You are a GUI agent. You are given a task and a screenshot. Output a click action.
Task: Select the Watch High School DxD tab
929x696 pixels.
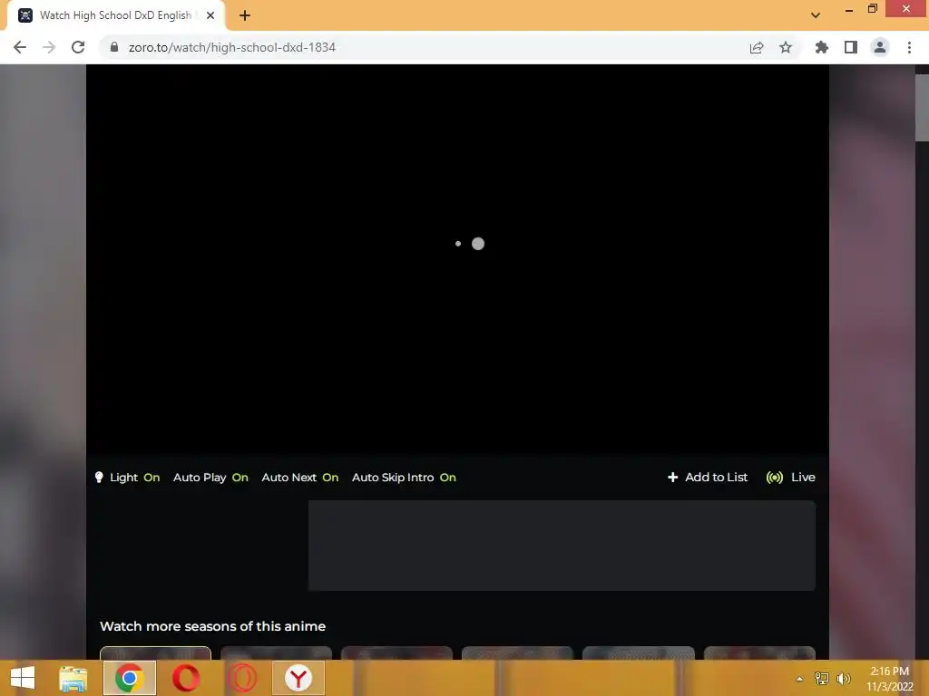coord(115,15)
